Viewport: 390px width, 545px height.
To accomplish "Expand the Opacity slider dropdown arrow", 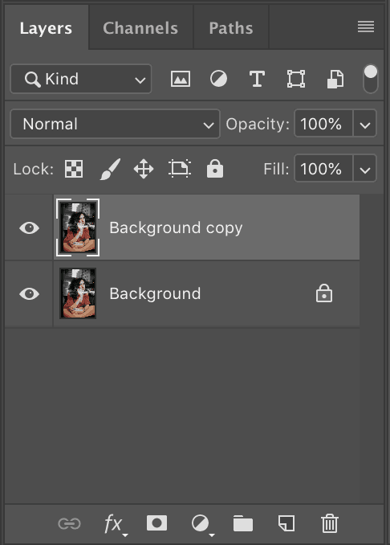I will click(364, 124).
